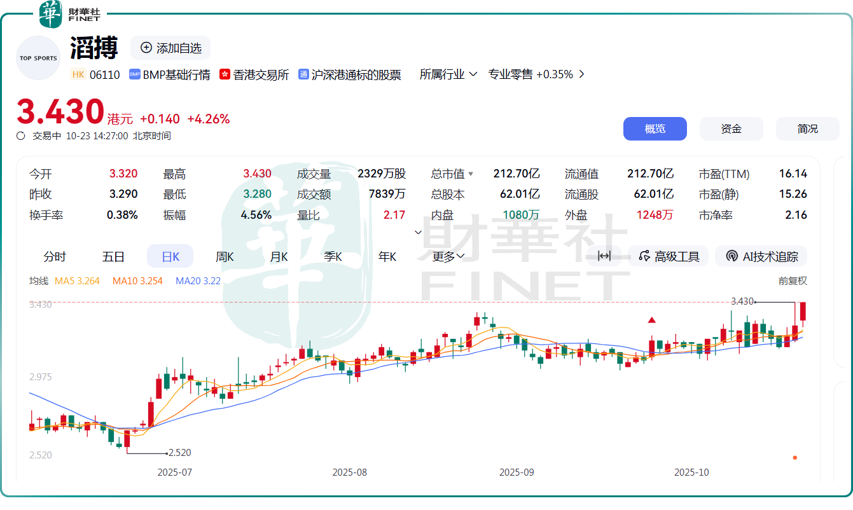
Task: Click the plus icon in 添加自选
Action: (x=146, y=48)
